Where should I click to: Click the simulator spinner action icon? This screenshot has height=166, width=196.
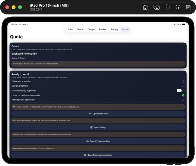click(x=178, y=7)
